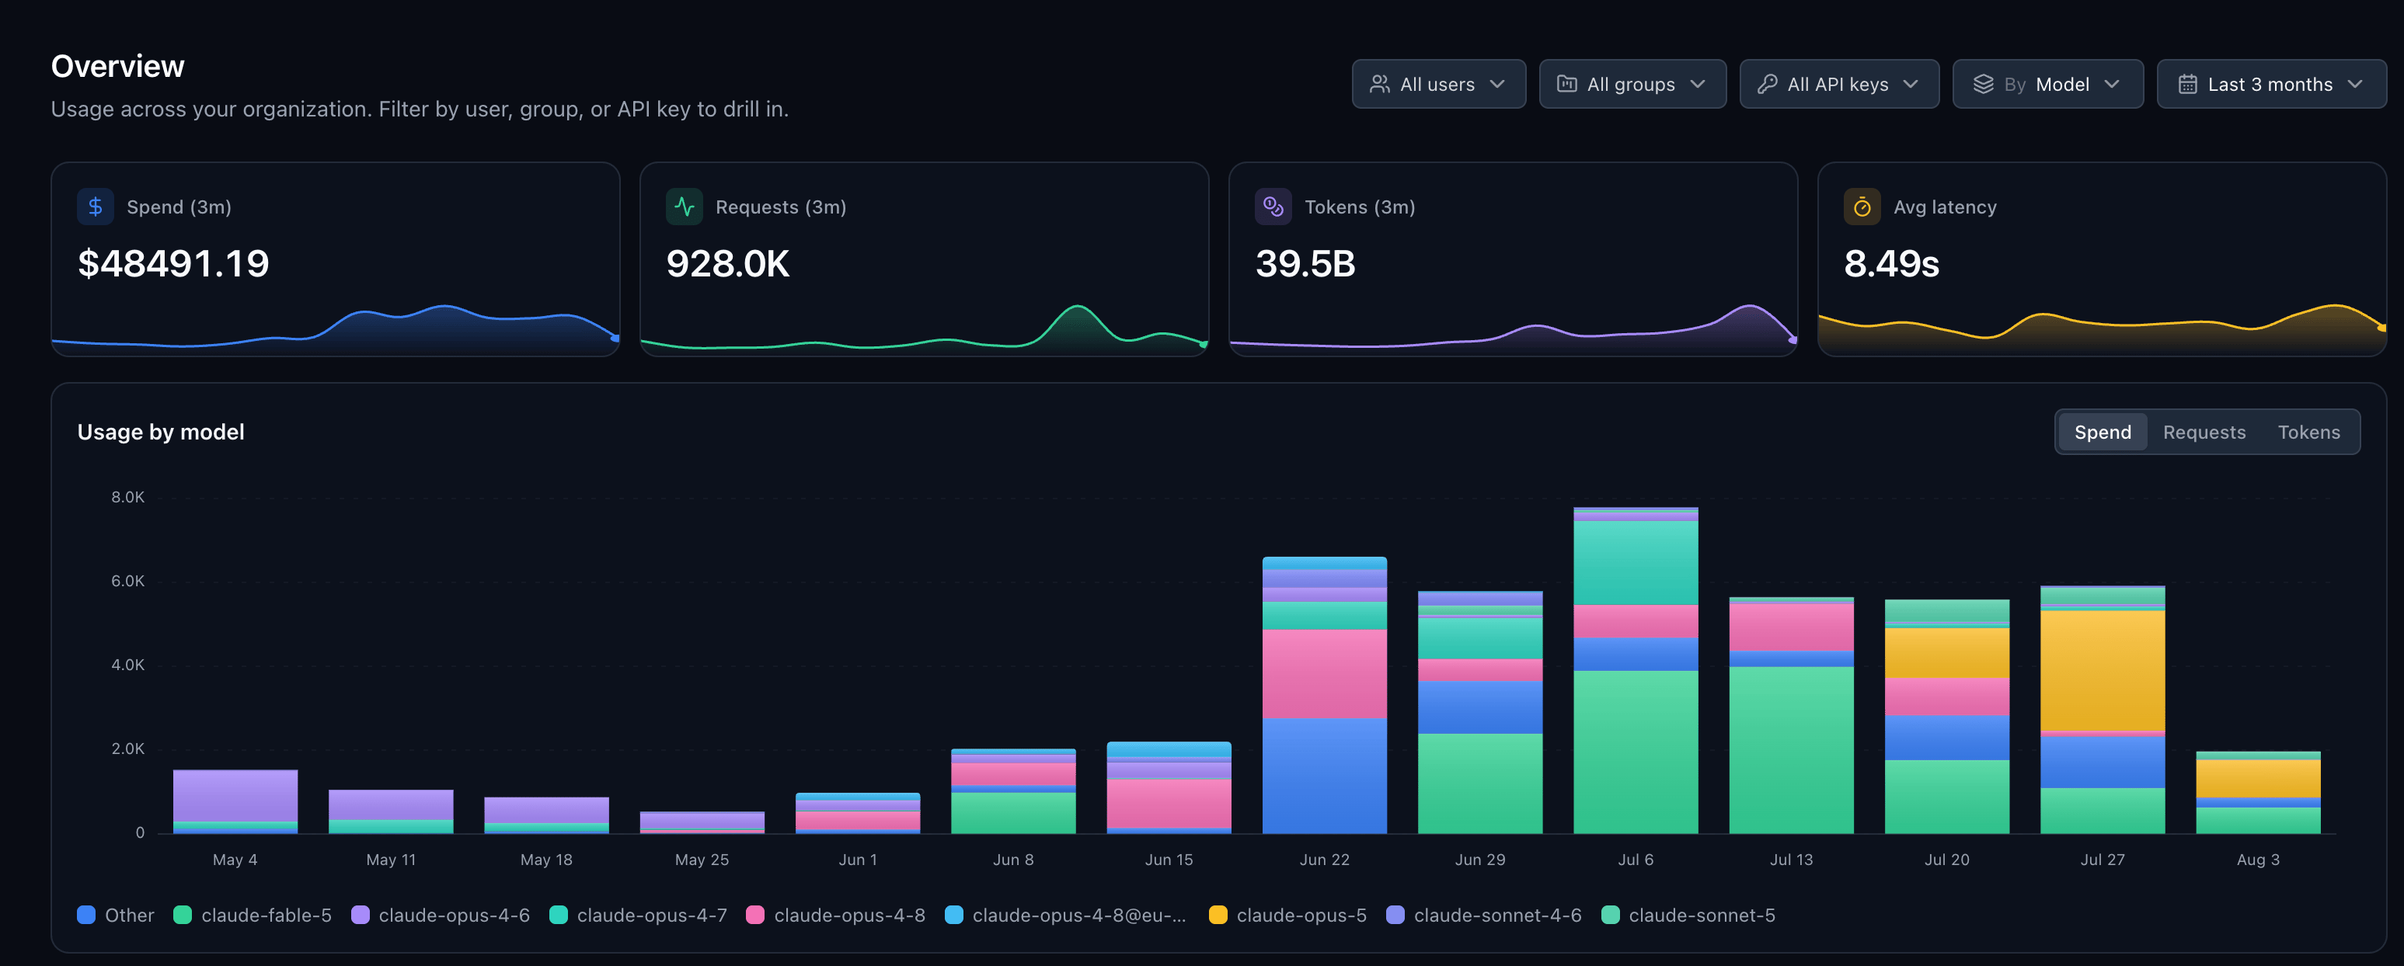Click the Tokens value 39.5B

coord(1305,264)
